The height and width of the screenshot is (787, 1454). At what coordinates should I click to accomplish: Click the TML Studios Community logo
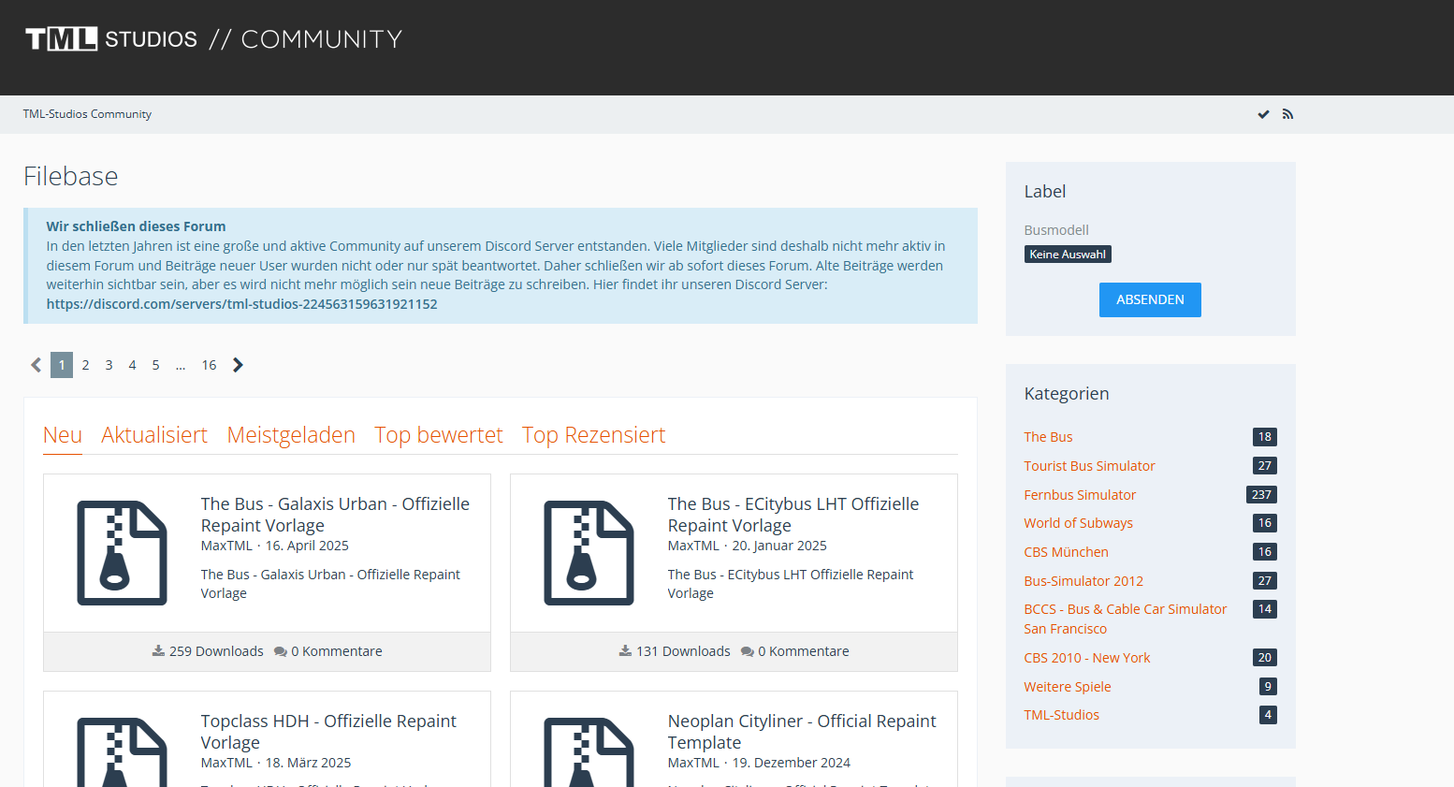tap(213, 39)
